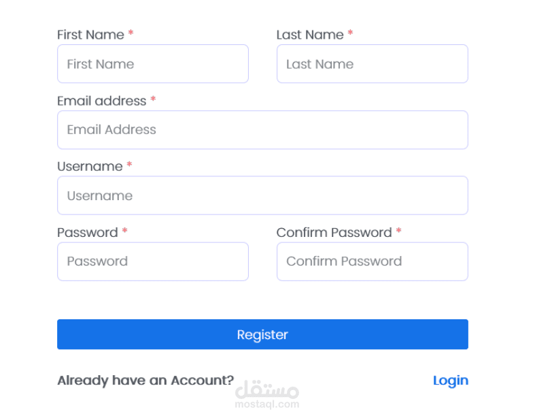This screenshot has height=418, width=535.
Task: Click the Email address label
Action: [x=102, y=101]
